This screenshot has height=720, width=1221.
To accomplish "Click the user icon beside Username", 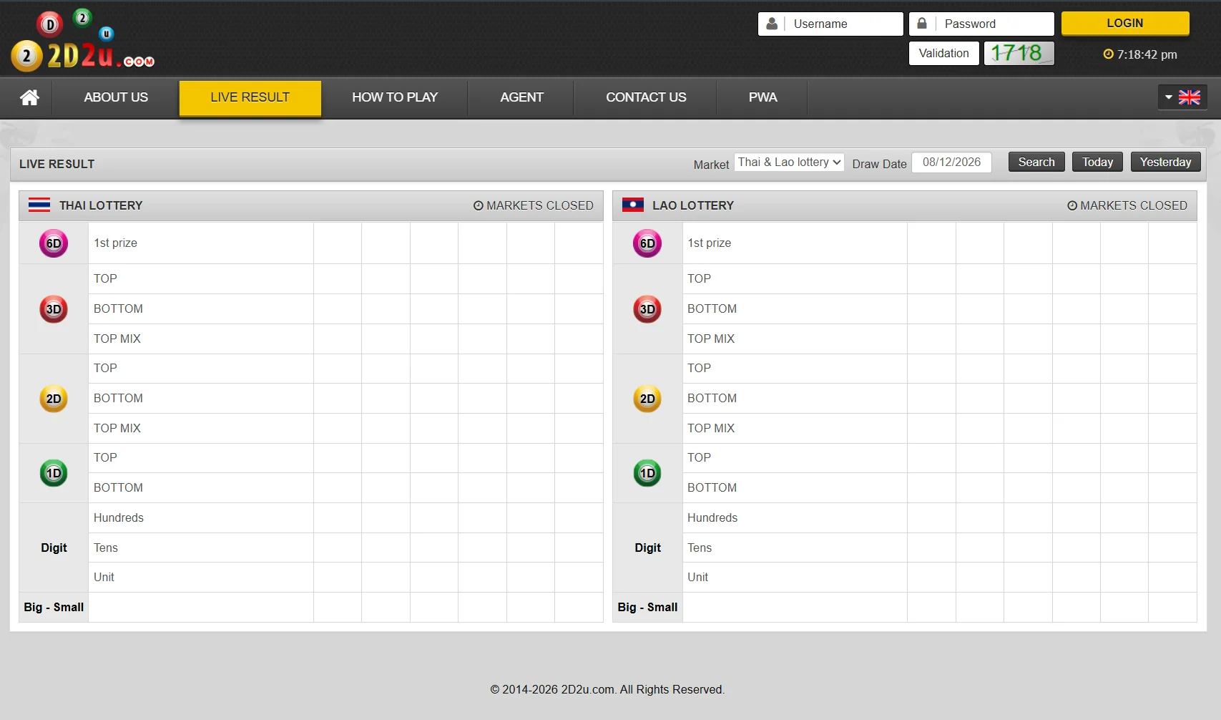I will point(772,24).
